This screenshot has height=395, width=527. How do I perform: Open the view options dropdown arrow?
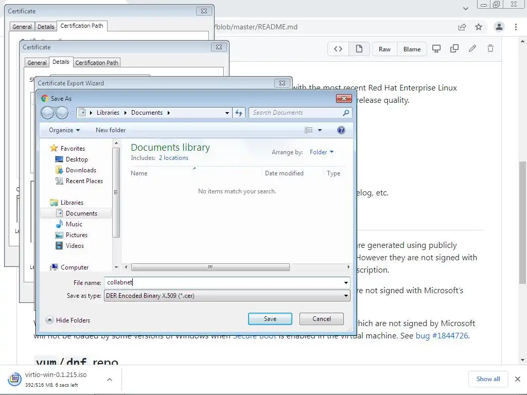[320, 130]
